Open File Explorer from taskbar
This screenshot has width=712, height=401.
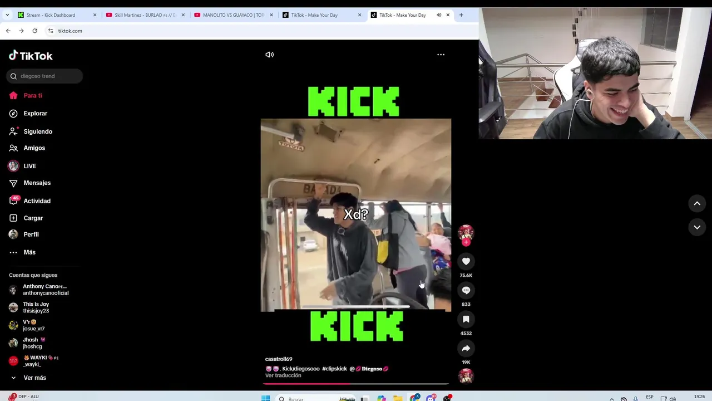(x=398, y=398)
